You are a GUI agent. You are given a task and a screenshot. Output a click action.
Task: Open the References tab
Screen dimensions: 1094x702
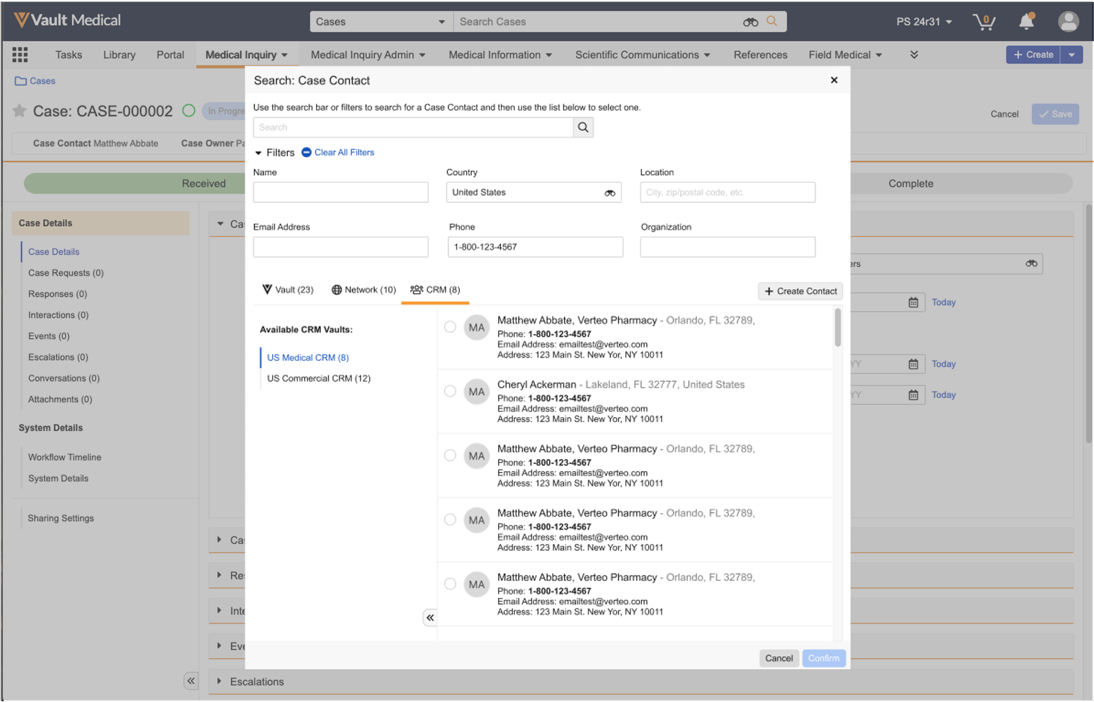pyautogui.click(x=760, y=55)
